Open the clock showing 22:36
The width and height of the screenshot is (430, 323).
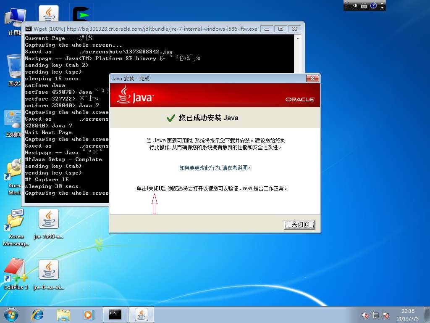coord(408,314)
